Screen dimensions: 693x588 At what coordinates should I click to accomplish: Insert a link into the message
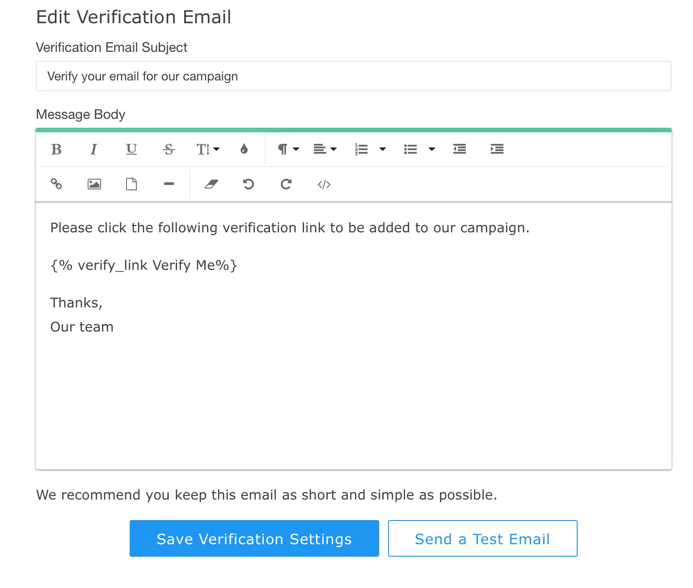(56, 184)
